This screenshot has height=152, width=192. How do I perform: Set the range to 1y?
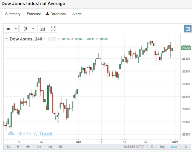pyautogui.click(x=18, y=147)
